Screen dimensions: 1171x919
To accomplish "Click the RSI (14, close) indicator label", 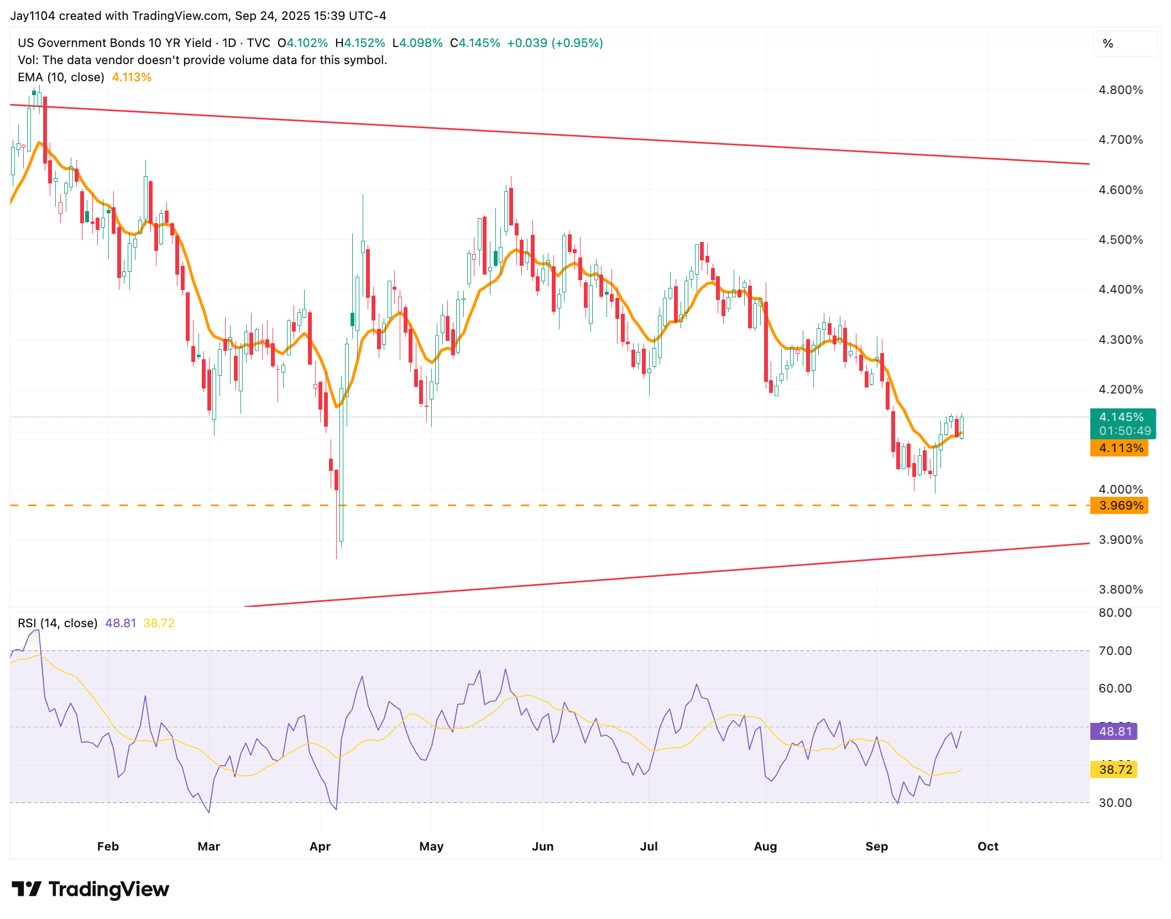I will pyautogui.click(x=57, y=623).
